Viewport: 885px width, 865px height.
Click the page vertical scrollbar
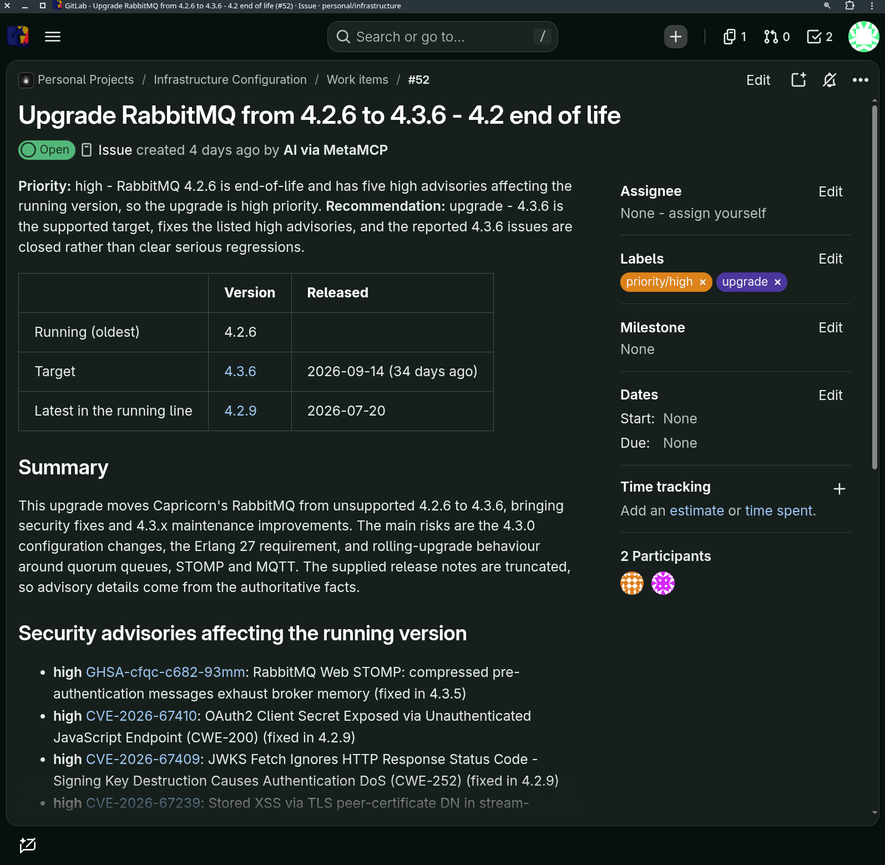[x=874, y=287]
